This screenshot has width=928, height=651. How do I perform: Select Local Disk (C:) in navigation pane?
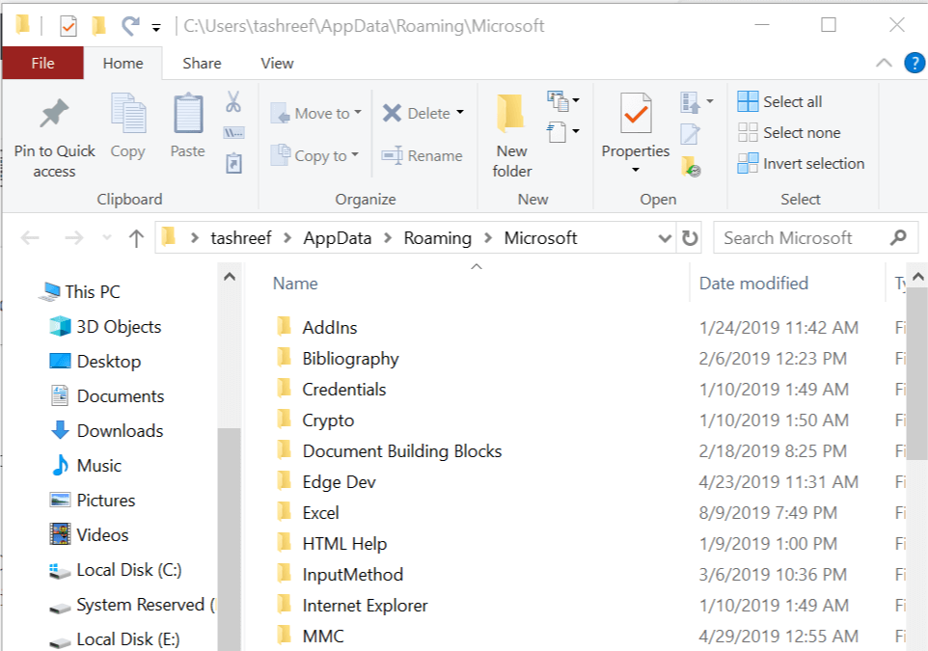point(116,570)
